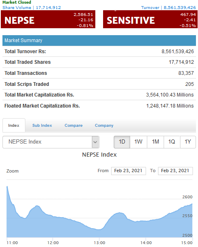The height and width of the screenshot is (247, 198).
Task: Click the NEPSE Index chart title
Action: coord(99,155)
